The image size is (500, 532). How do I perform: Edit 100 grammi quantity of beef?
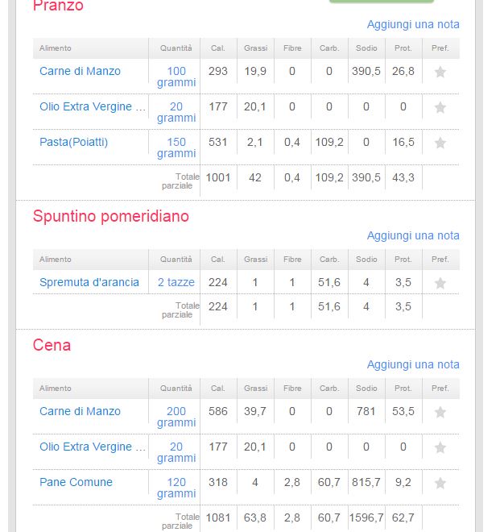pyautogui.click(x=176, y=77)
